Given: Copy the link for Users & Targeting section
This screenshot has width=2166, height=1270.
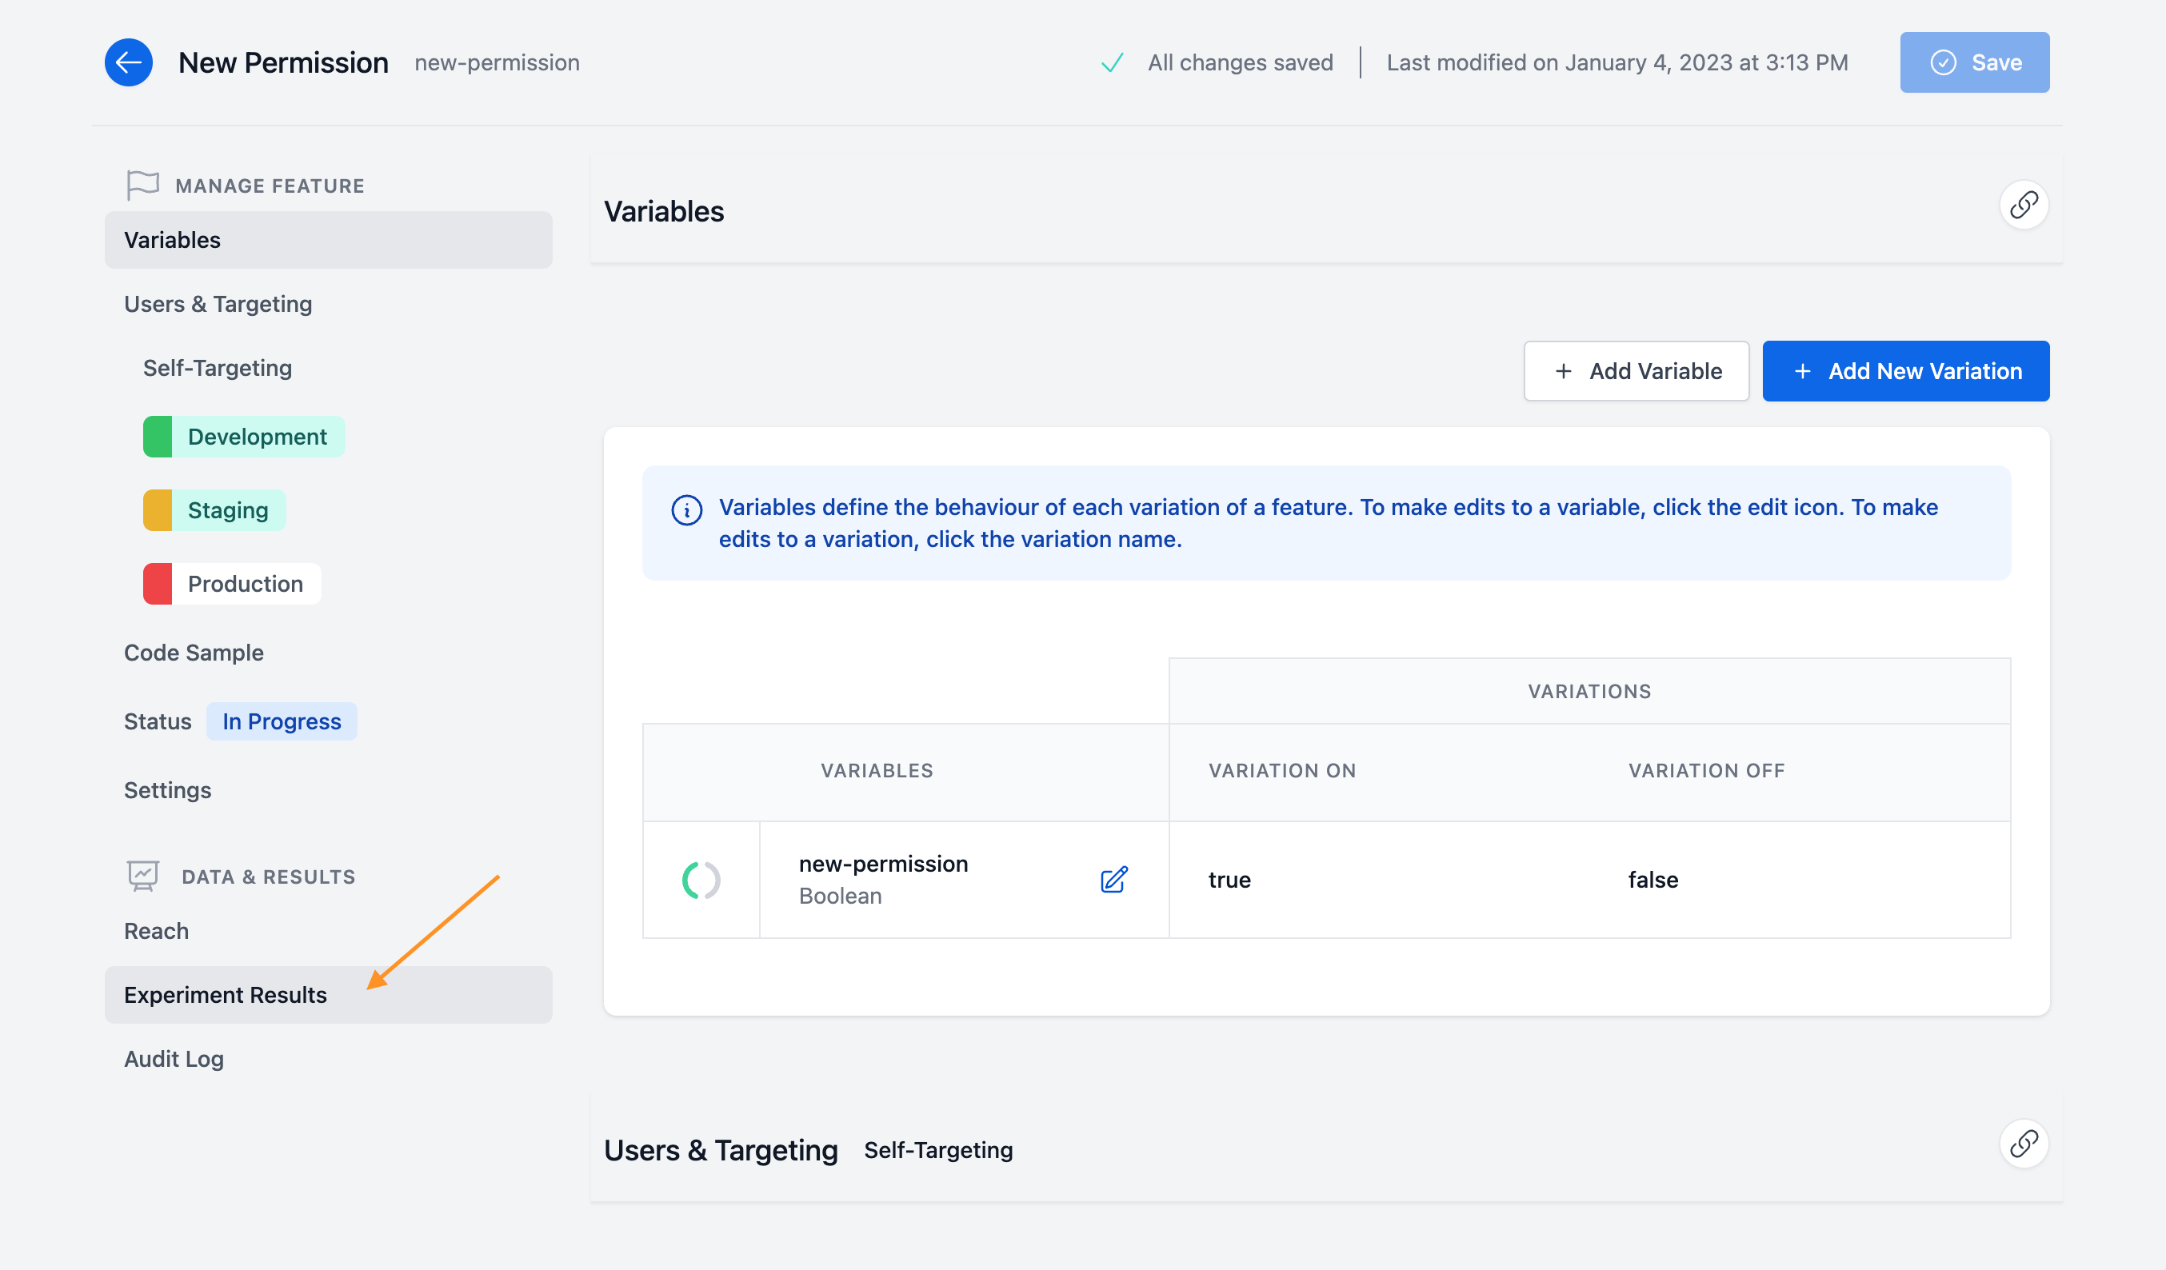Looking at the screenshot, I should point(2024,1144).
